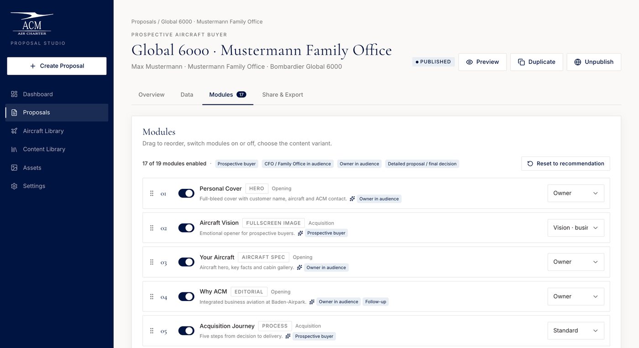Select the Modules tab

228,95
